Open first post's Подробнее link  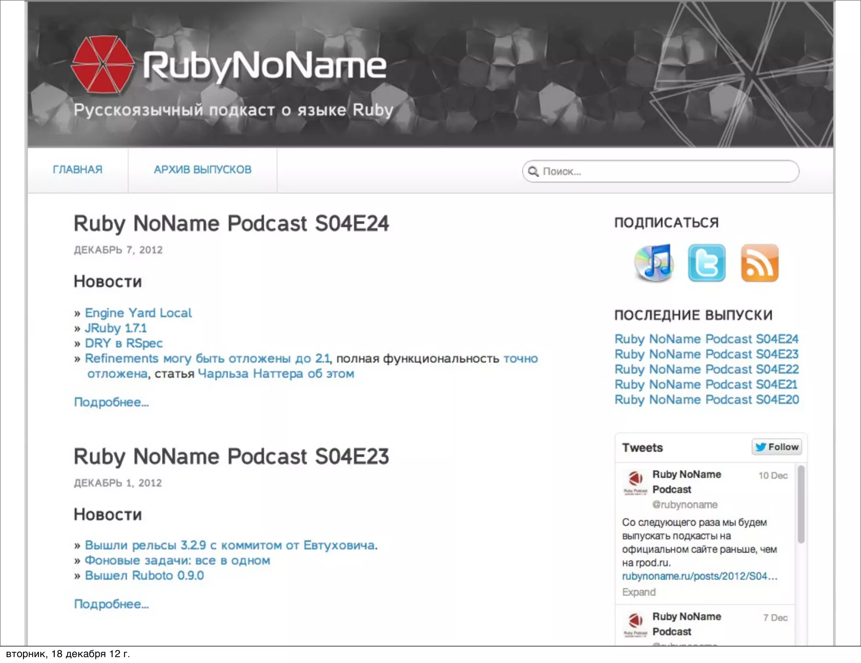111,402
